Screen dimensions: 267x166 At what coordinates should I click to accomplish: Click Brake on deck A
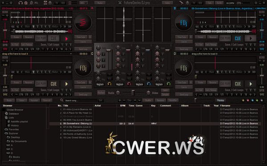16,37
